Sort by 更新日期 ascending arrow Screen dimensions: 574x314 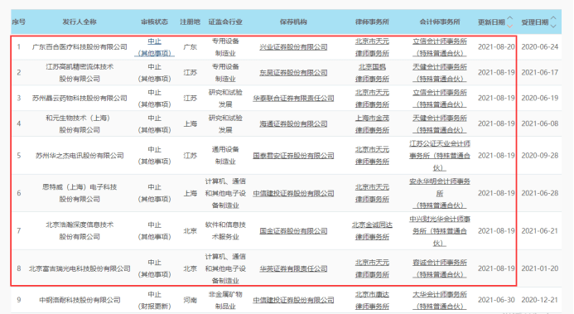510,18
